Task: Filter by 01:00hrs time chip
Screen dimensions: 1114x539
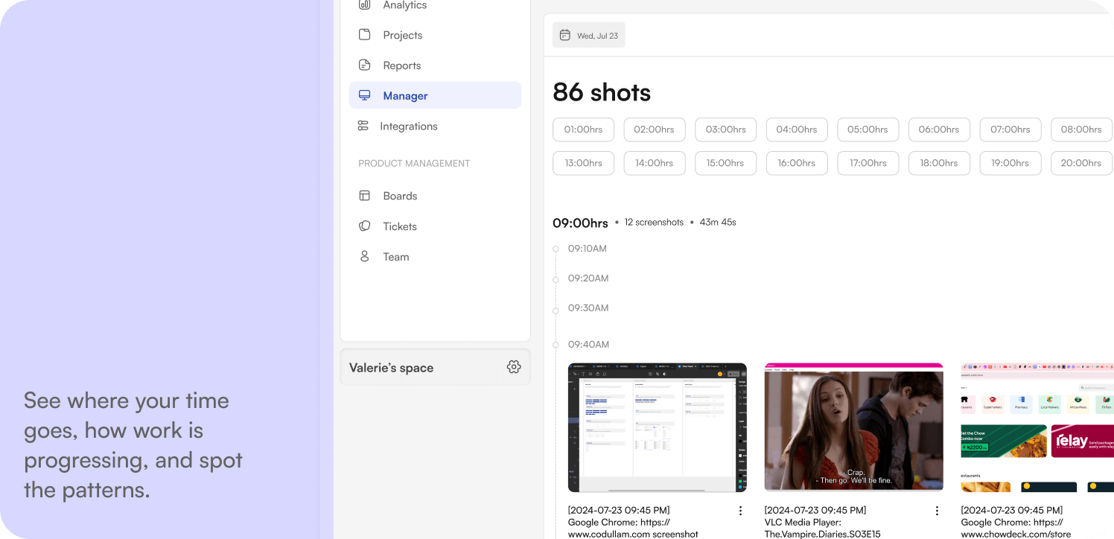Action: pos(583,130)
